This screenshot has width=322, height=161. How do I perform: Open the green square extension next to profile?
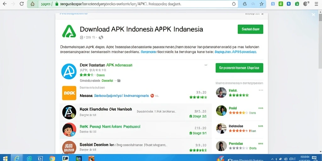click(297, 4)
